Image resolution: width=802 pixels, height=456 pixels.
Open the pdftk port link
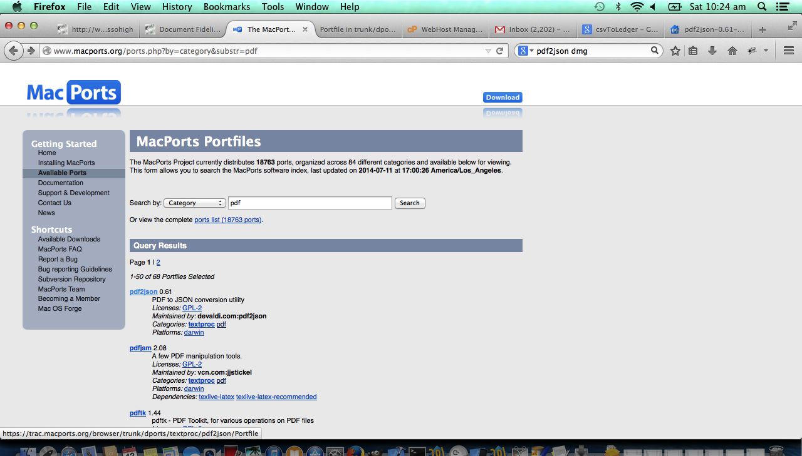[138, 413]
